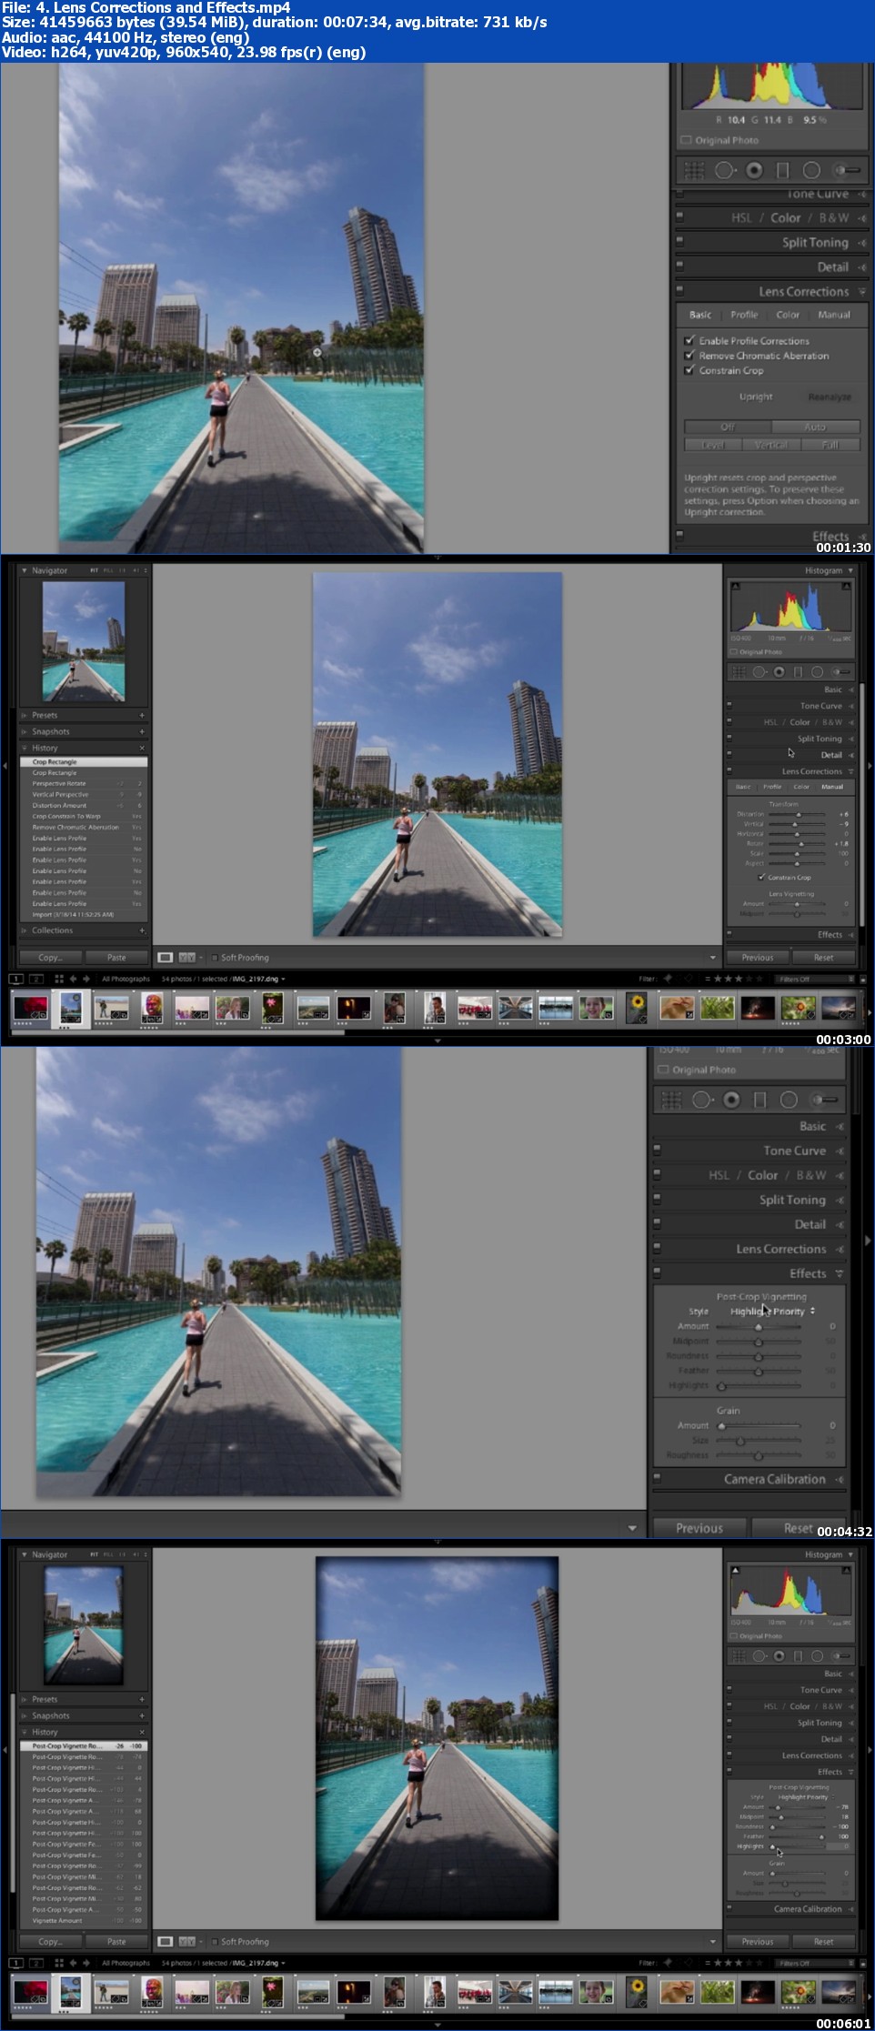Viewport: 875px width, 2031px height.
Task: Select the Spot Removal tool in the 00:06:01 frame
Action: (759, 1656)
